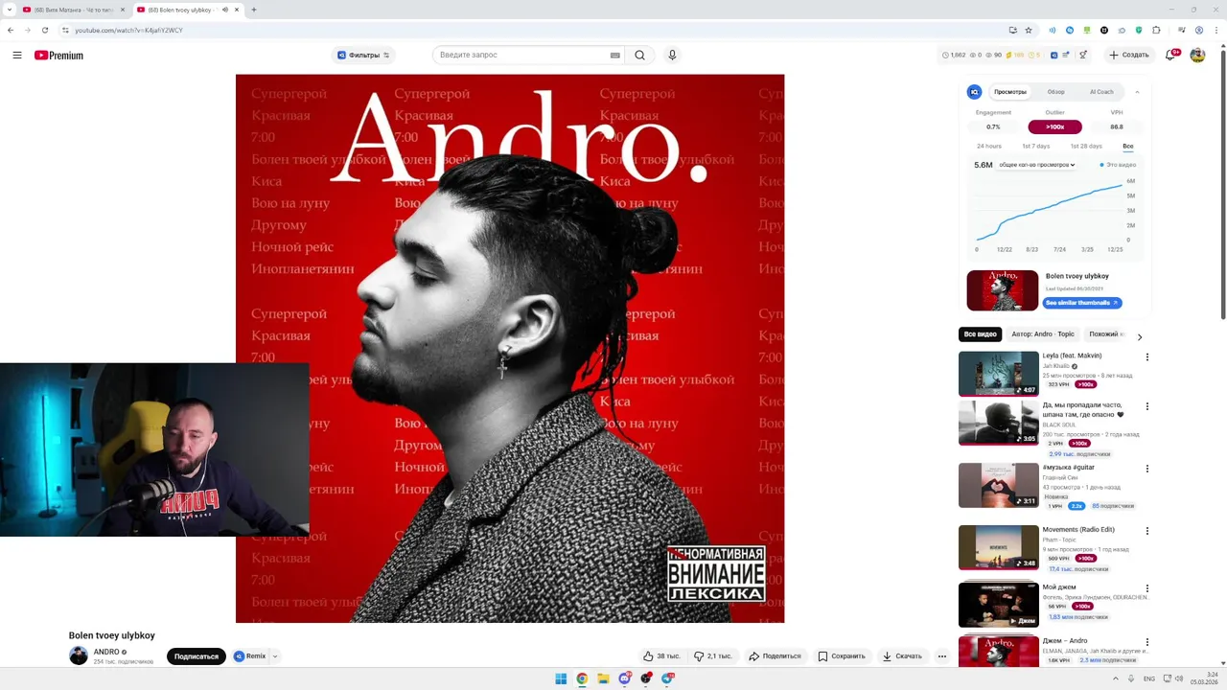The width and height of the screenshot is (1227, 690).
Task: Like the video (38 тыс.)
Action: (x=661, y=656)
